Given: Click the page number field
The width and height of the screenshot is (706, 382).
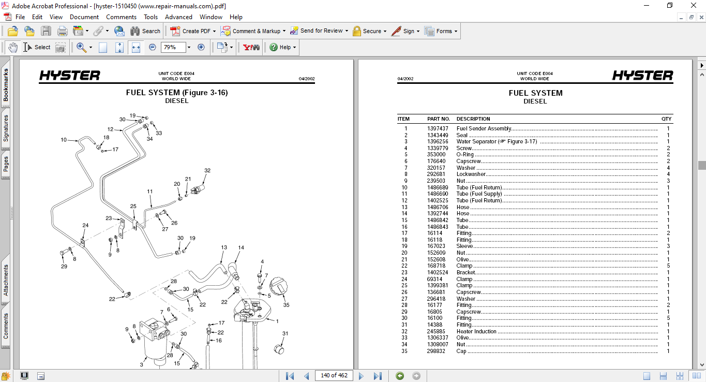Looking at the screenshot, I should tap(334, 376).
